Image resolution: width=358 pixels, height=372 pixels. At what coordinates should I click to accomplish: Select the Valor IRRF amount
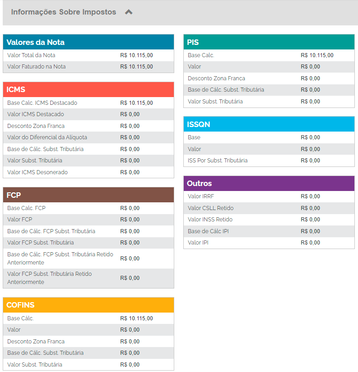point(310,196)
